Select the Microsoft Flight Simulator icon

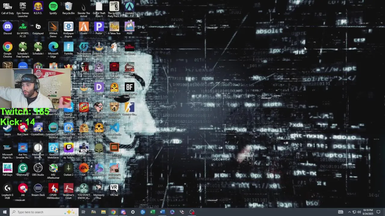point(8,151)
